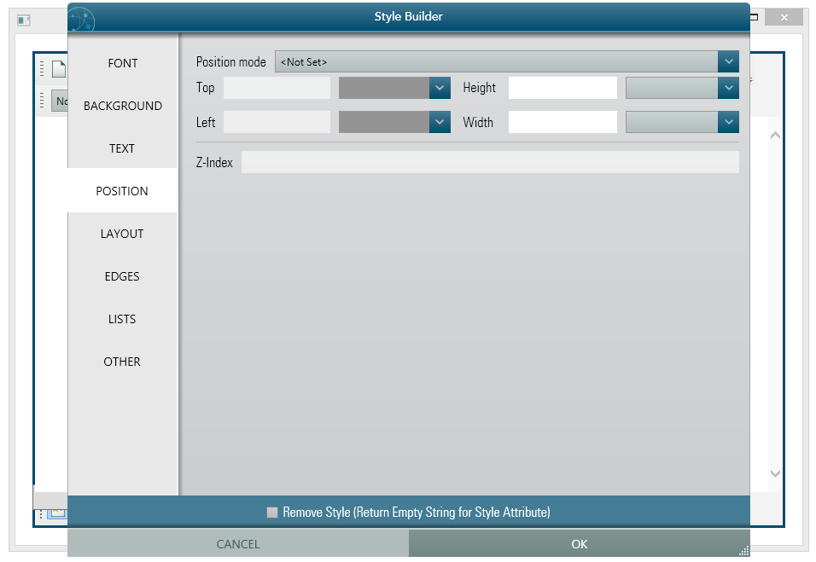The width and height of the screenshot is (816, 562).
Task: Open the LISTS section
Action: (122, 319)
